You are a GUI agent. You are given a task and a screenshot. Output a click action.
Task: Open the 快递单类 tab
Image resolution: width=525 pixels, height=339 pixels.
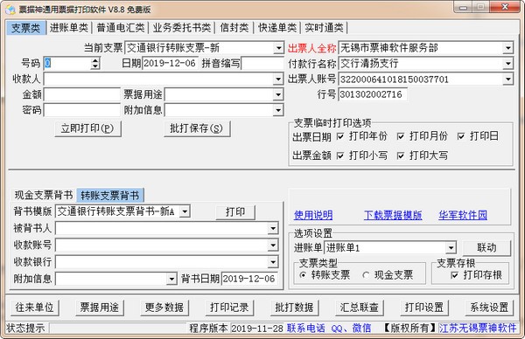[277, 28]
